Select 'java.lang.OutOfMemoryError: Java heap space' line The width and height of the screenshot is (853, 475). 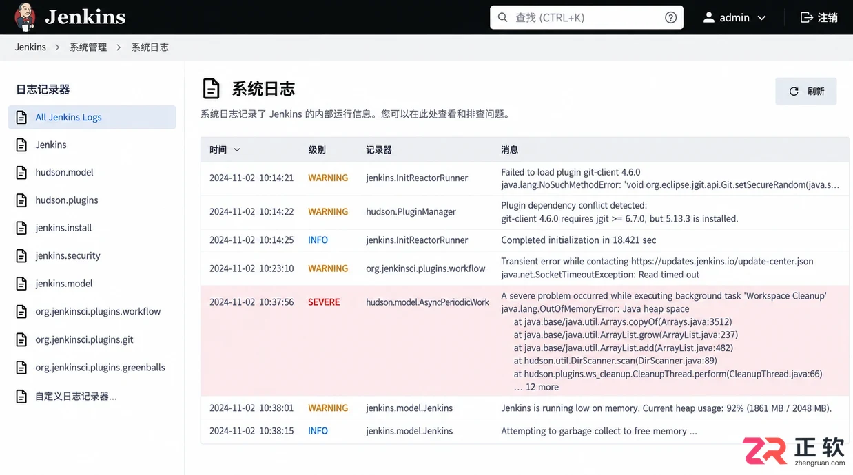pos(595,309)
